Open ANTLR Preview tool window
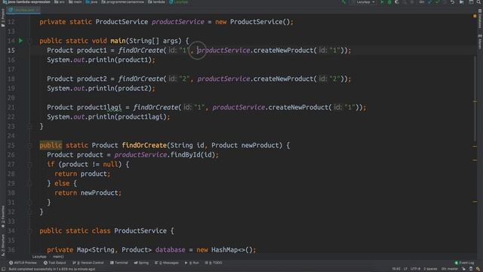 (x=23, y=263)
